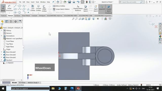Click Mirror Entities
The image size is (162, 91).
tap(59, 6)
